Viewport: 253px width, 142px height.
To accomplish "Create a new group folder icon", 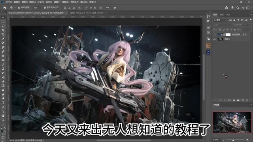I will [x=238, y=100].
